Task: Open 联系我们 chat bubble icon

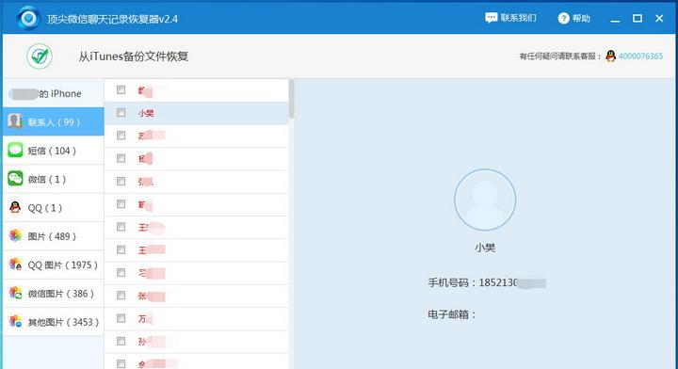Action: point(491,18)
